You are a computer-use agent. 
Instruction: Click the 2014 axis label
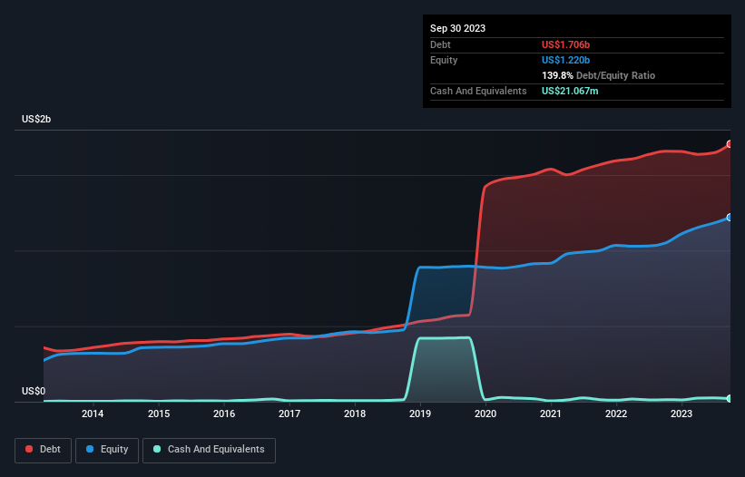tap(93, 414)
